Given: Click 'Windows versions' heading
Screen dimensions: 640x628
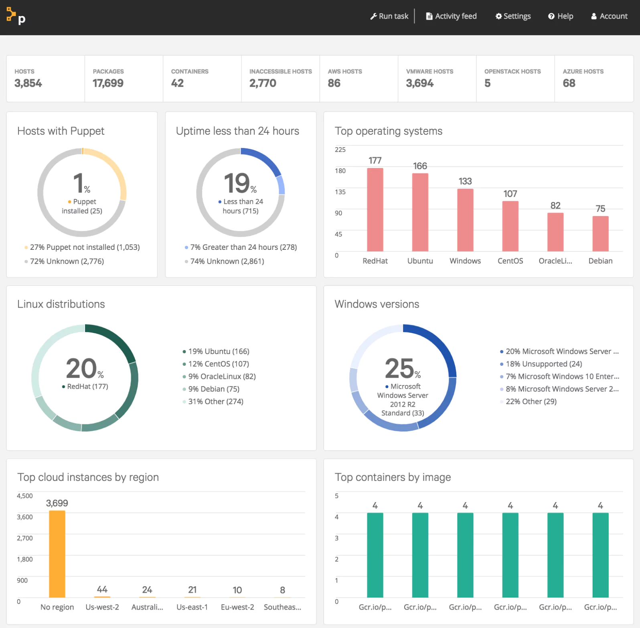Looking at the screenshot, I should click(377, 304).
